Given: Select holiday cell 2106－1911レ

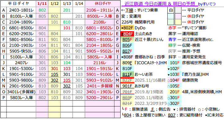Looking at the screenshot, I should coord(99,10).
